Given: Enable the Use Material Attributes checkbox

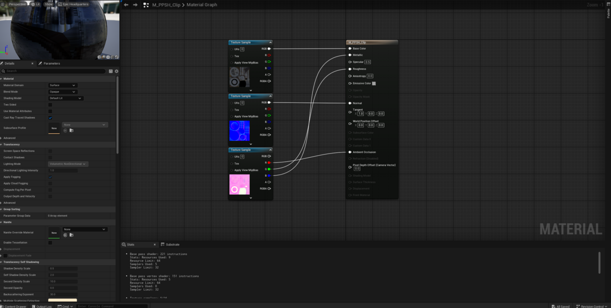Looking at the screenshot, I should click(x=50, y=111).
